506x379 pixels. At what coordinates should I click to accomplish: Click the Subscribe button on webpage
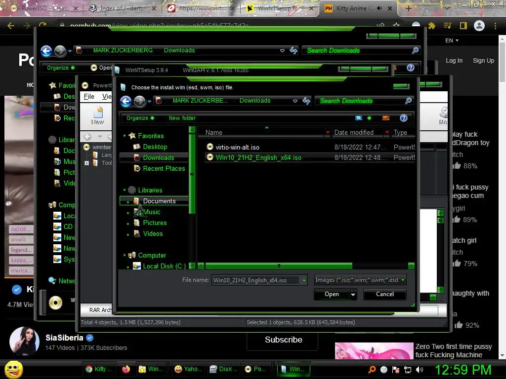pos(283,340)
